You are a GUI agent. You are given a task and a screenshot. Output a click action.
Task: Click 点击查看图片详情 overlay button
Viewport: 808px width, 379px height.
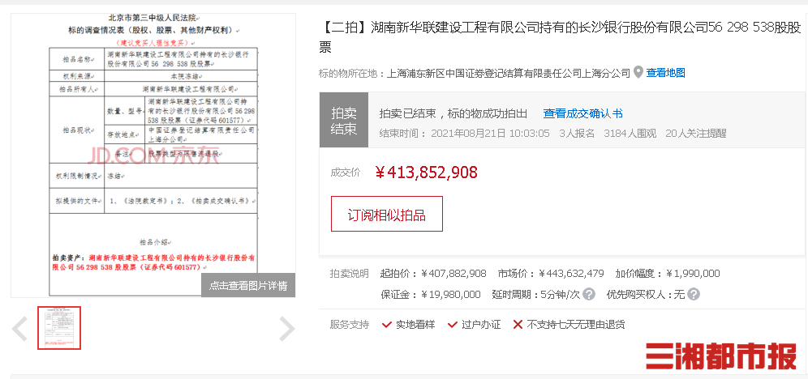coord(248,285)
